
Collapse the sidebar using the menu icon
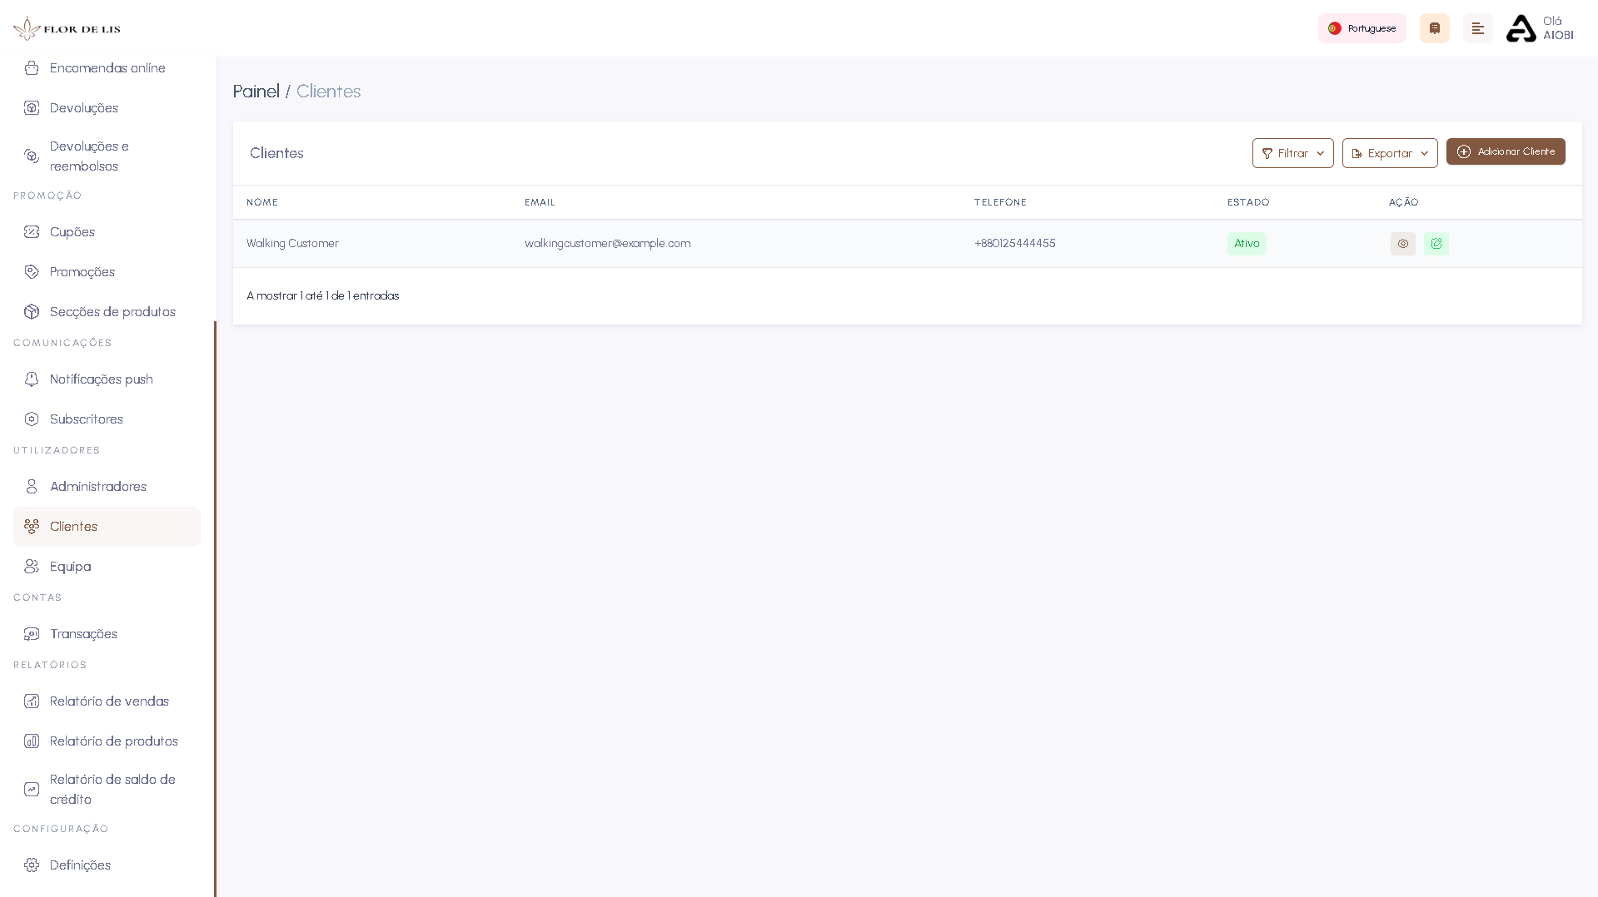point(1478,27)
